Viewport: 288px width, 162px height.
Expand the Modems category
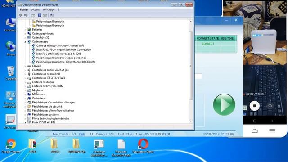tap(25, 90)
